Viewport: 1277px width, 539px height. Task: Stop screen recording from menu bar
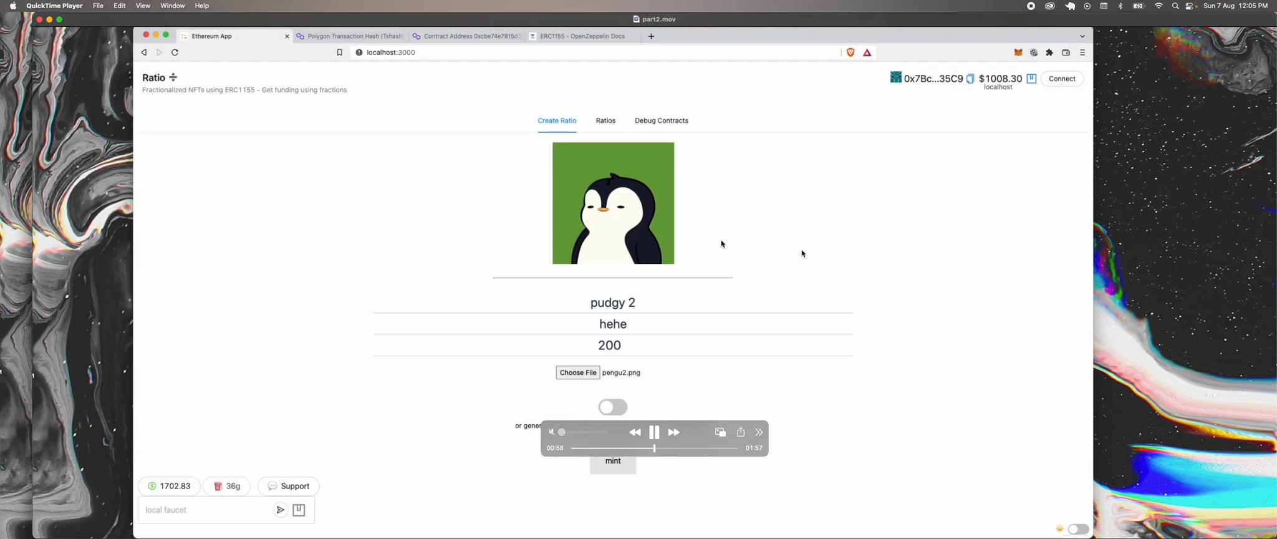tap(1031, 6)
